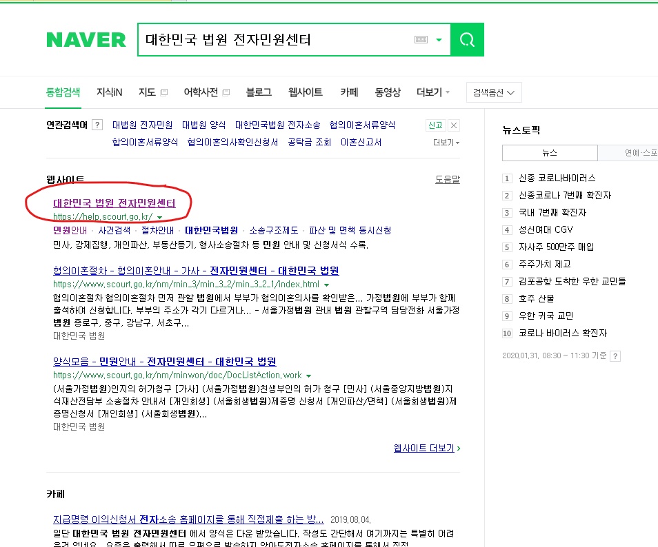Switch to the 지식iN tab
Image resolution: width=658 pixels, height=547 pixels.
(109, 92)
